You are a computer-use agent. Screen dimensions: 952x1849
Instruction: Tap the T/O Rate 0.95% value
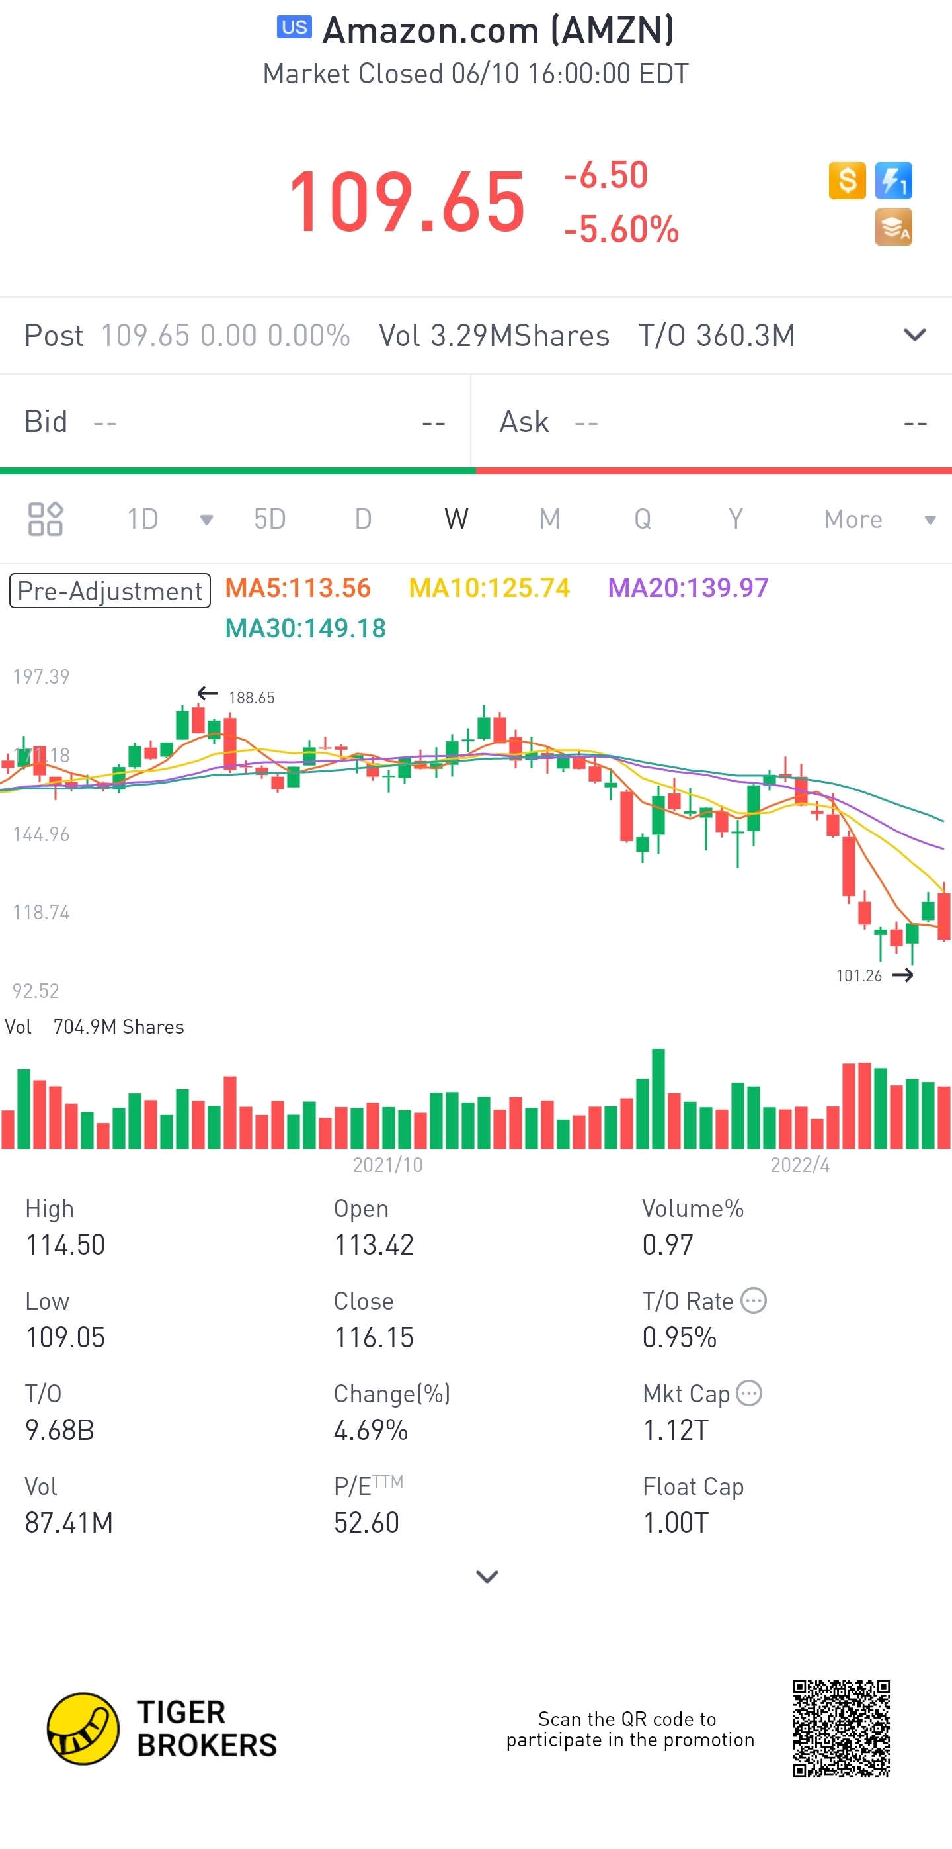tap(680, 1337)
